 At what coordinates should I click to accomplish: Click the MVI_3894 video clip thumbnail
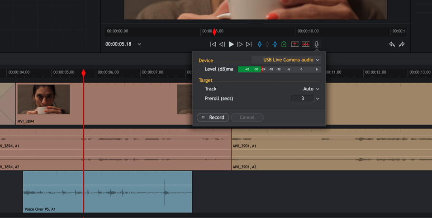pos(43,100)
